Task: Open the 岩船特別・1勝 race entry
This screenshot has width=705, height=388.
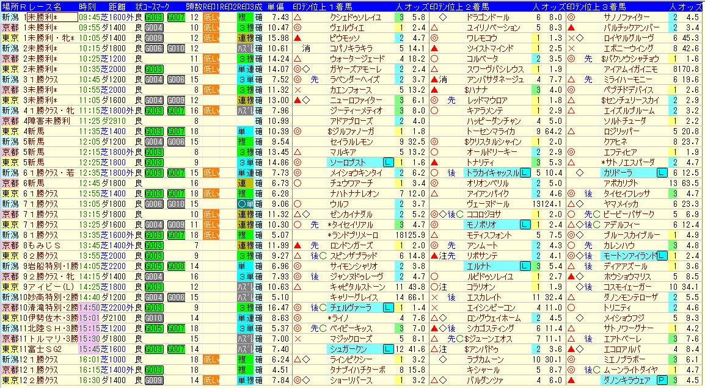Action: pyautogui.click(x=52, y=267)
